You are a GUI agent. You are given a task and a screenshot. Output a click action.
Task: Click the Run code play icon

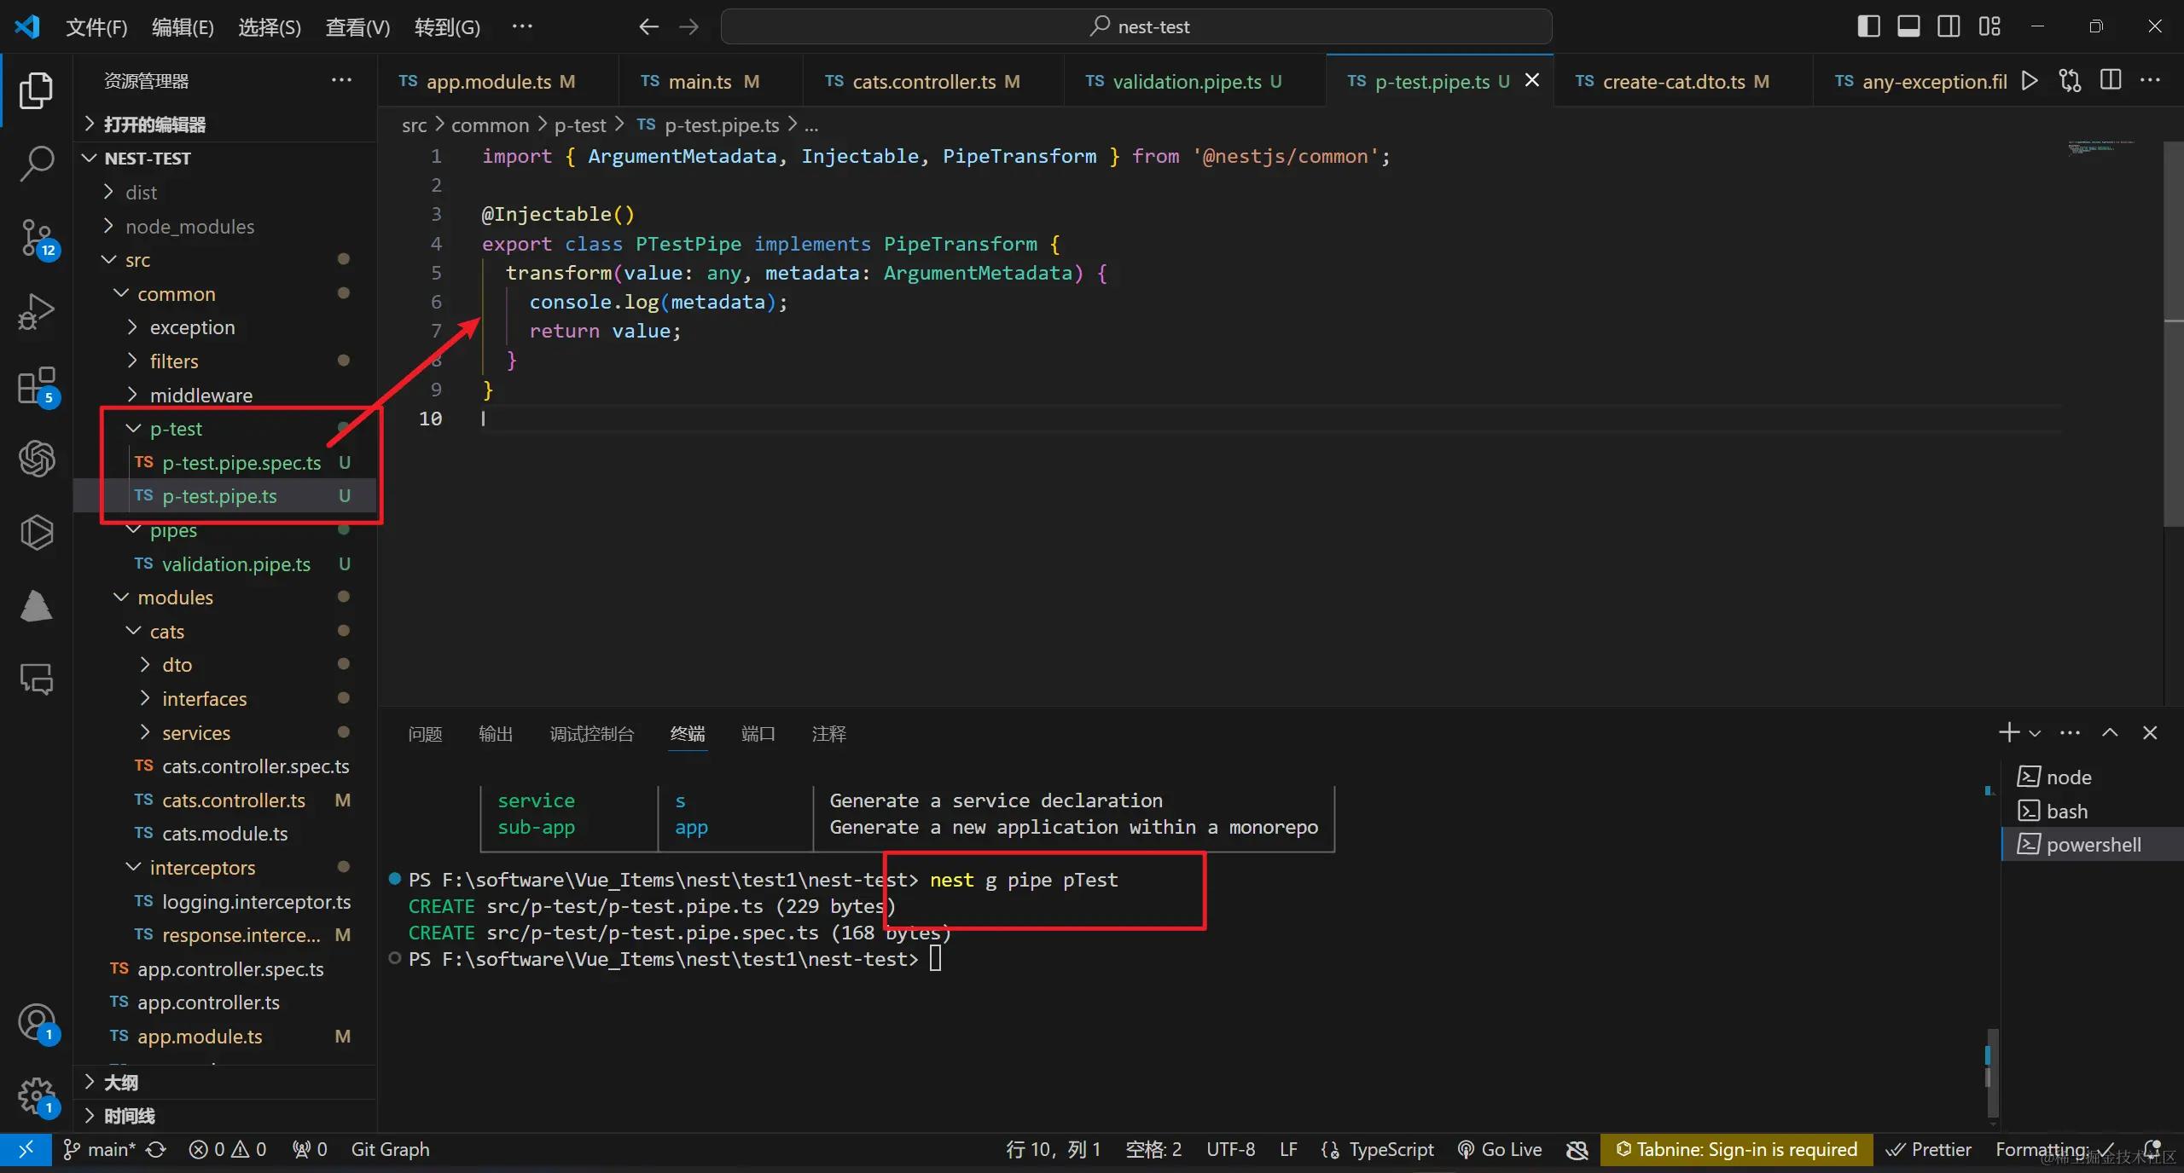(x=2030, y=81)
